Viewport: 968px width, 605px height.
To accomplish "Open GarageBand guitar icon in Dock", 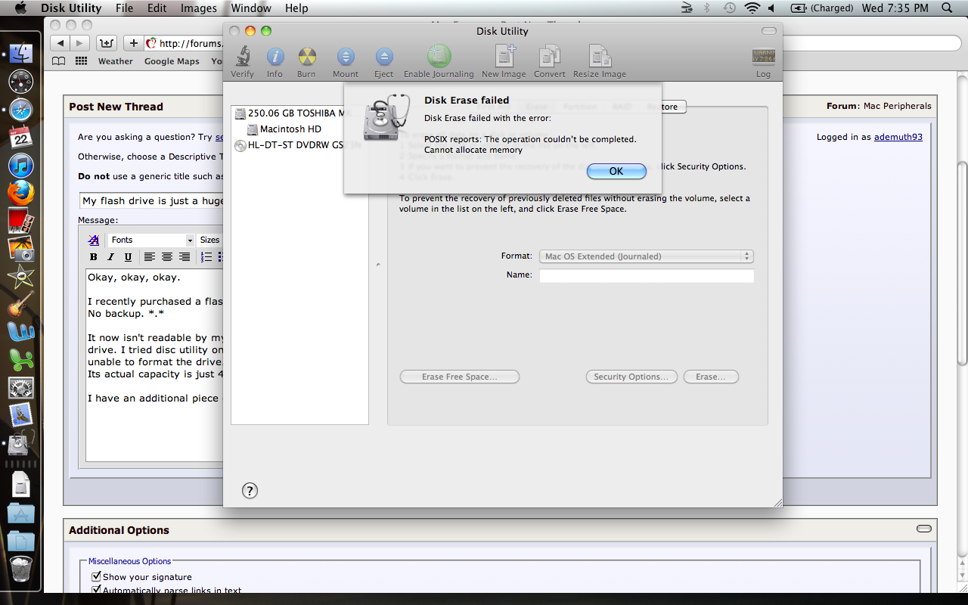I will pyautogui.click(x=21, y=305).
